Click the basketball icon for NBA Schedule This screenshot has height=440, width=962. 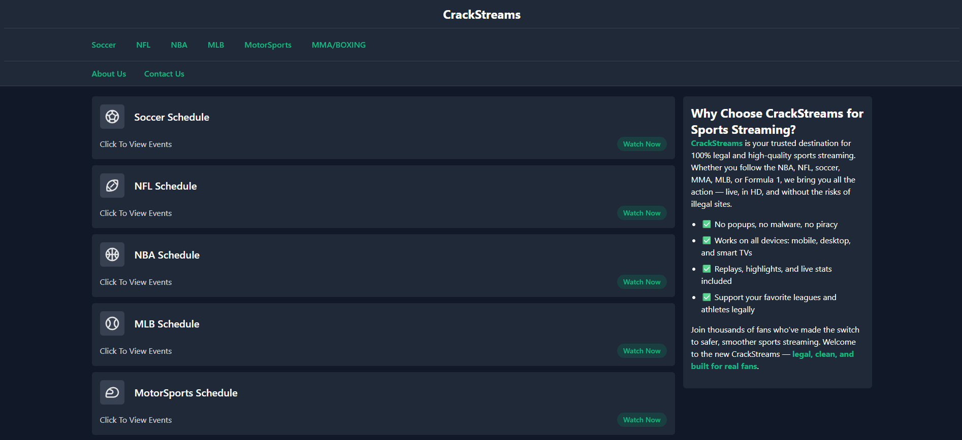pyautogui.click(x=112, y=254)
